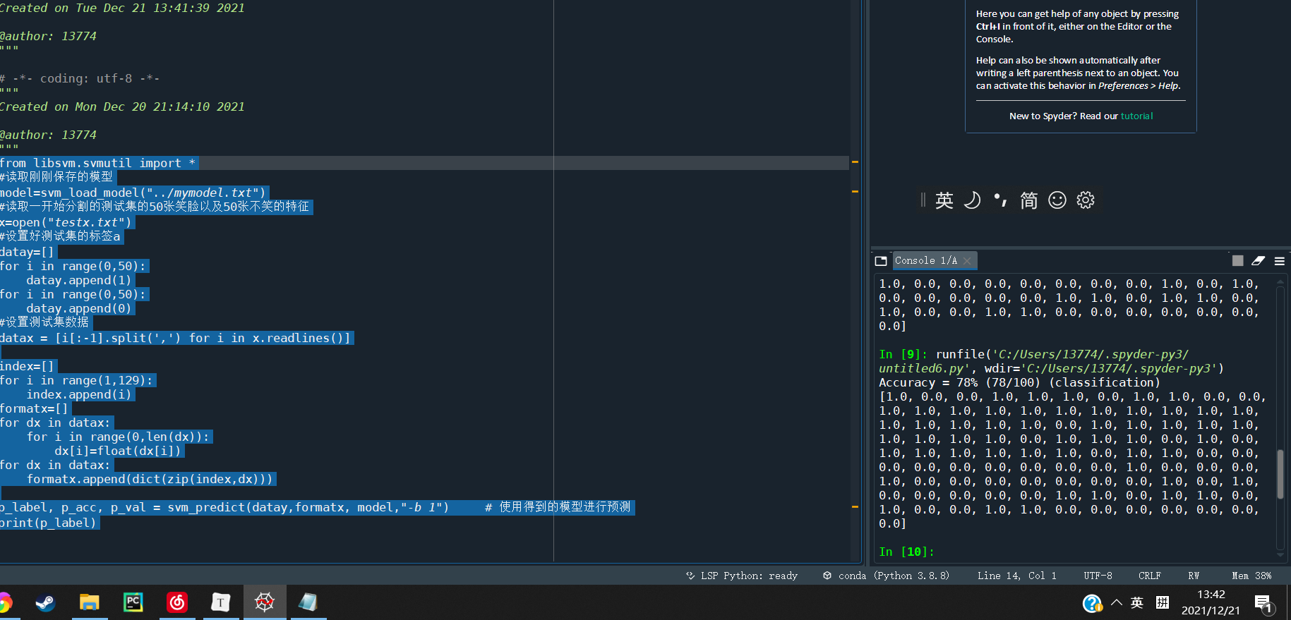Click the line 'model=svm_load_model("../mymodel.txt")'
The width and height of the screenshot is (1291, 620).
point(133,193)
